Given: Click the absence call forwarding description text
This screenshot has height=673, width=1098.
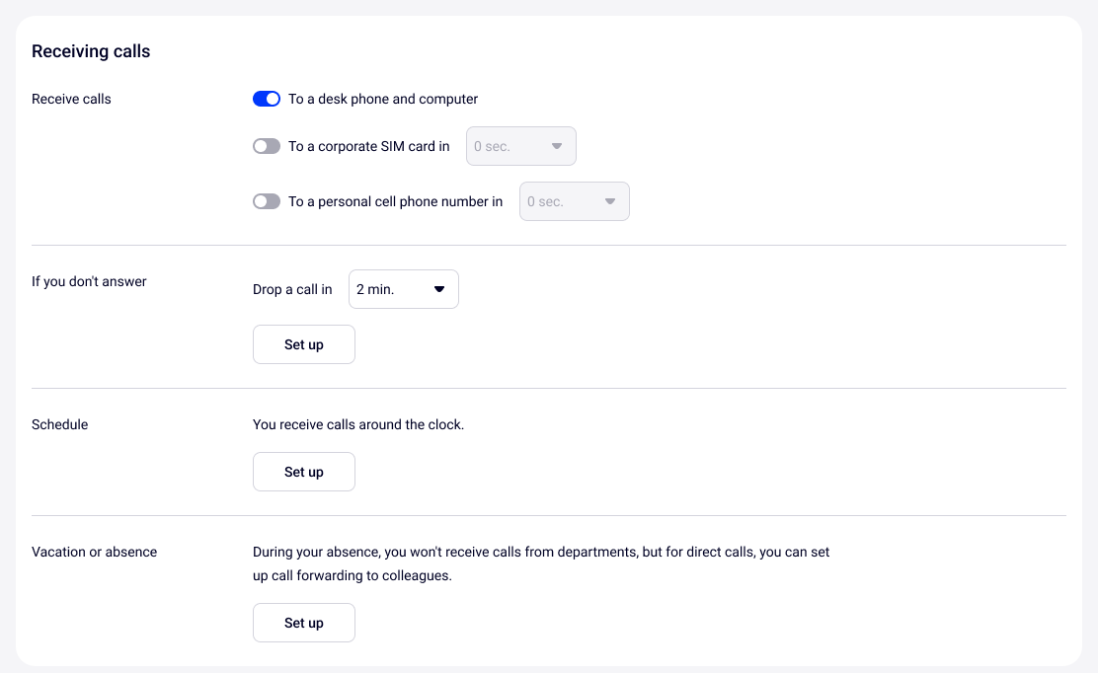Looking at the screenshot, I should [x=540, y=563].
